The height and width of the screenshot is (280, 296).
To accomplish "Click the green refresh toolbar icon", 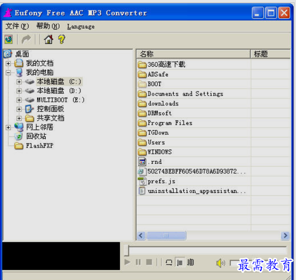I will tap(9, 40).
